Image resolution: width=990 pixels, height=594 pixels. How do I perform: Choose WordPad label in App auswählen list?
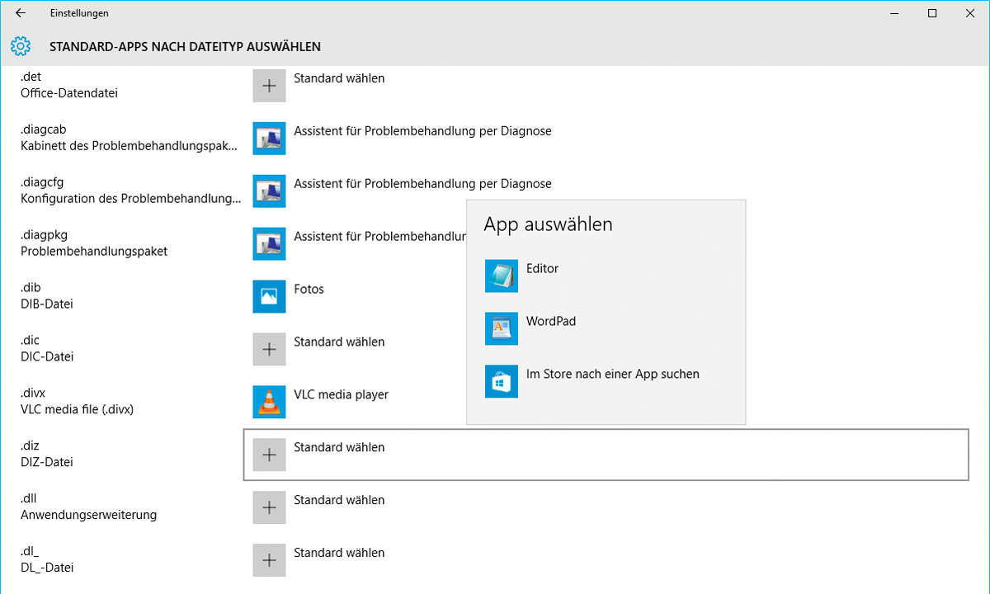(550, 321)
